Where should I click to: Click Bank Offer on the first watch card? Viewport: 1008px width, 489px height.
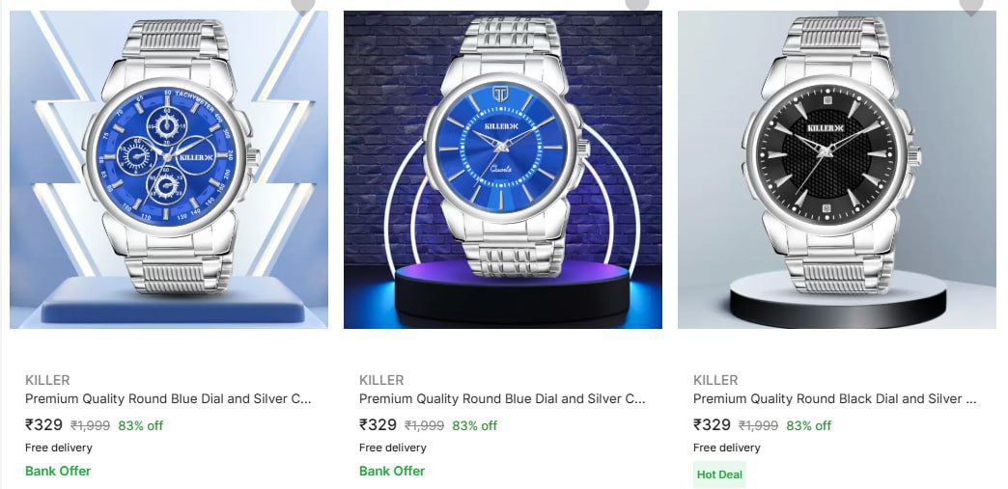pyautogui.click(x=58, y=471)
